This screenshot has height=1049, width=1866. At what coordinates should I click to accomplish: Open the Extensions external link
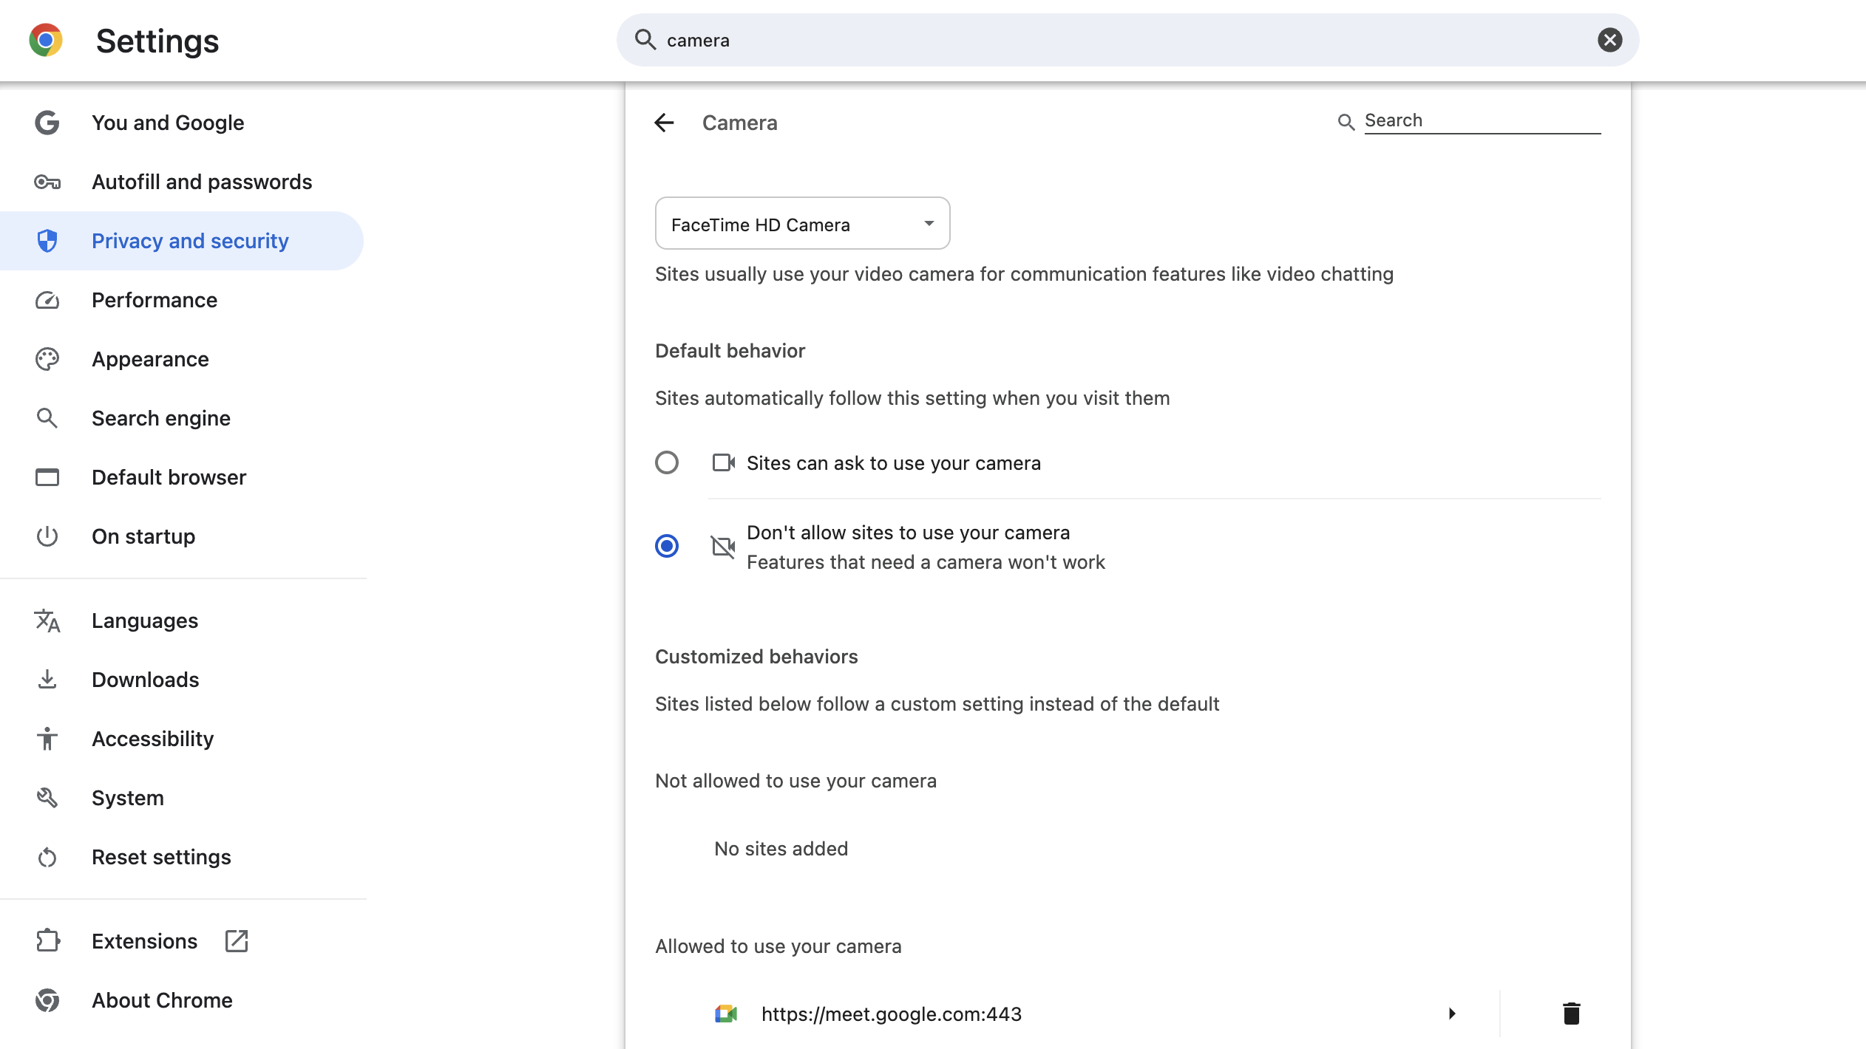(x=237, y=941)
